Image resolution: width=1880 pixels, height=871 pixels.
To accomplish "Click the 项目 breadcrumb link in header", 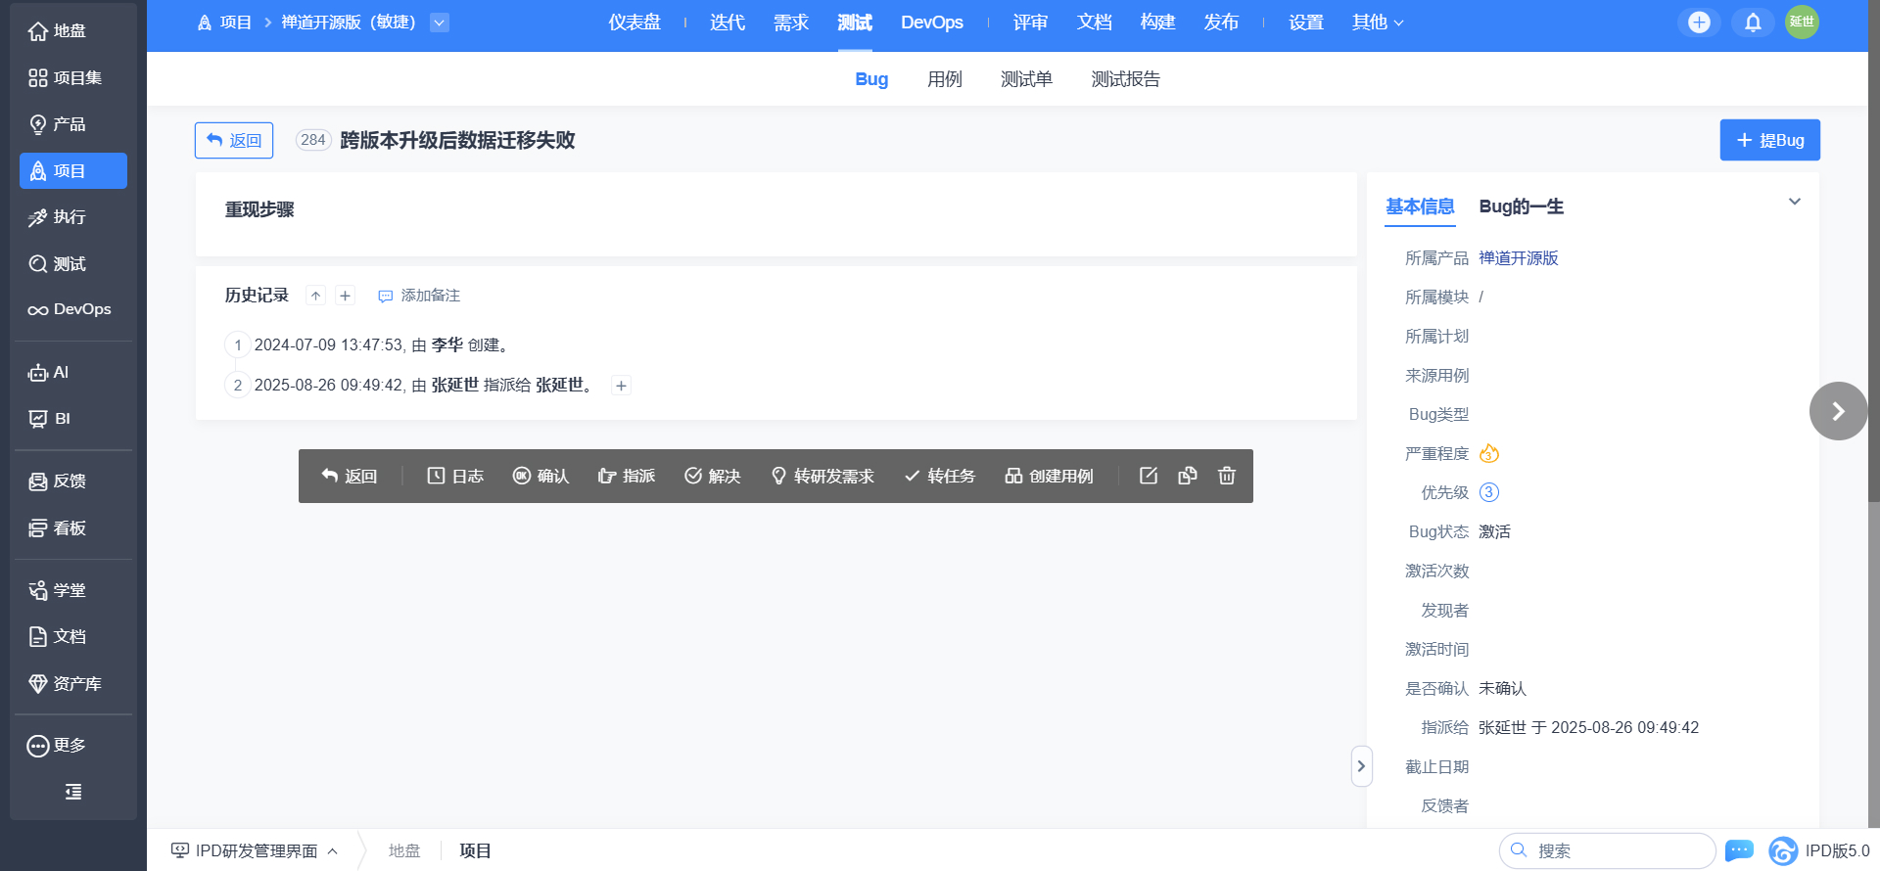I will coord(225,23).
